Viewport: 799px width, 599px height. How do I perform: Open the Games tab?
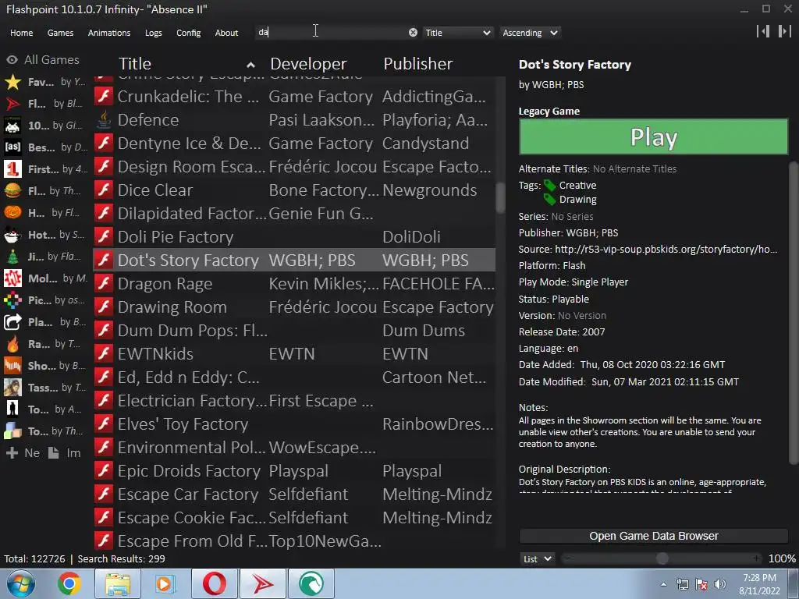[60, 33]
